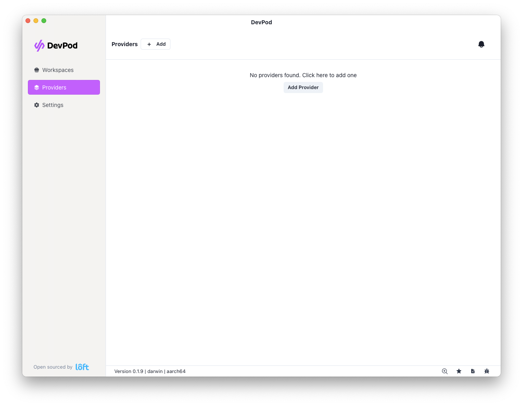Click 'No providers found' message text
The width and height of the screenshot is (523, 406).
(303, 75)
